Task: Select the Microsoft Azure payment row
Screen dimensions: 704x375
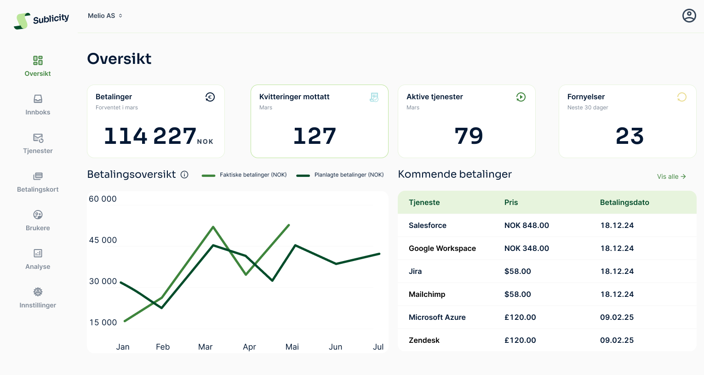Action: (x=546, y=317)
